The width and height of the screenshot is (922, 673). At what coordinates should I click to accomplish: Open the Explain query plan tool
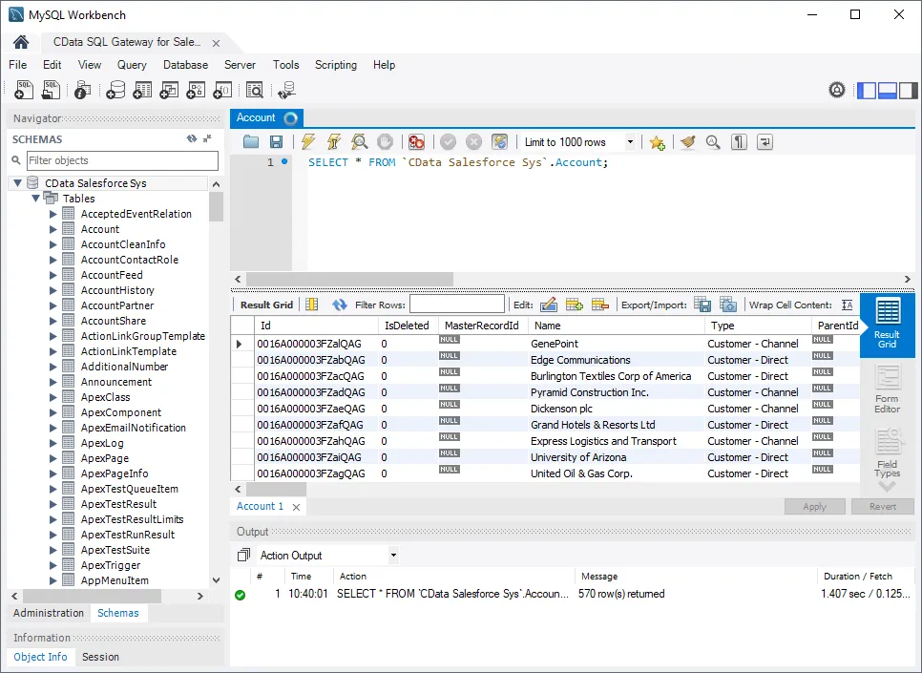[x=359, y=141]
